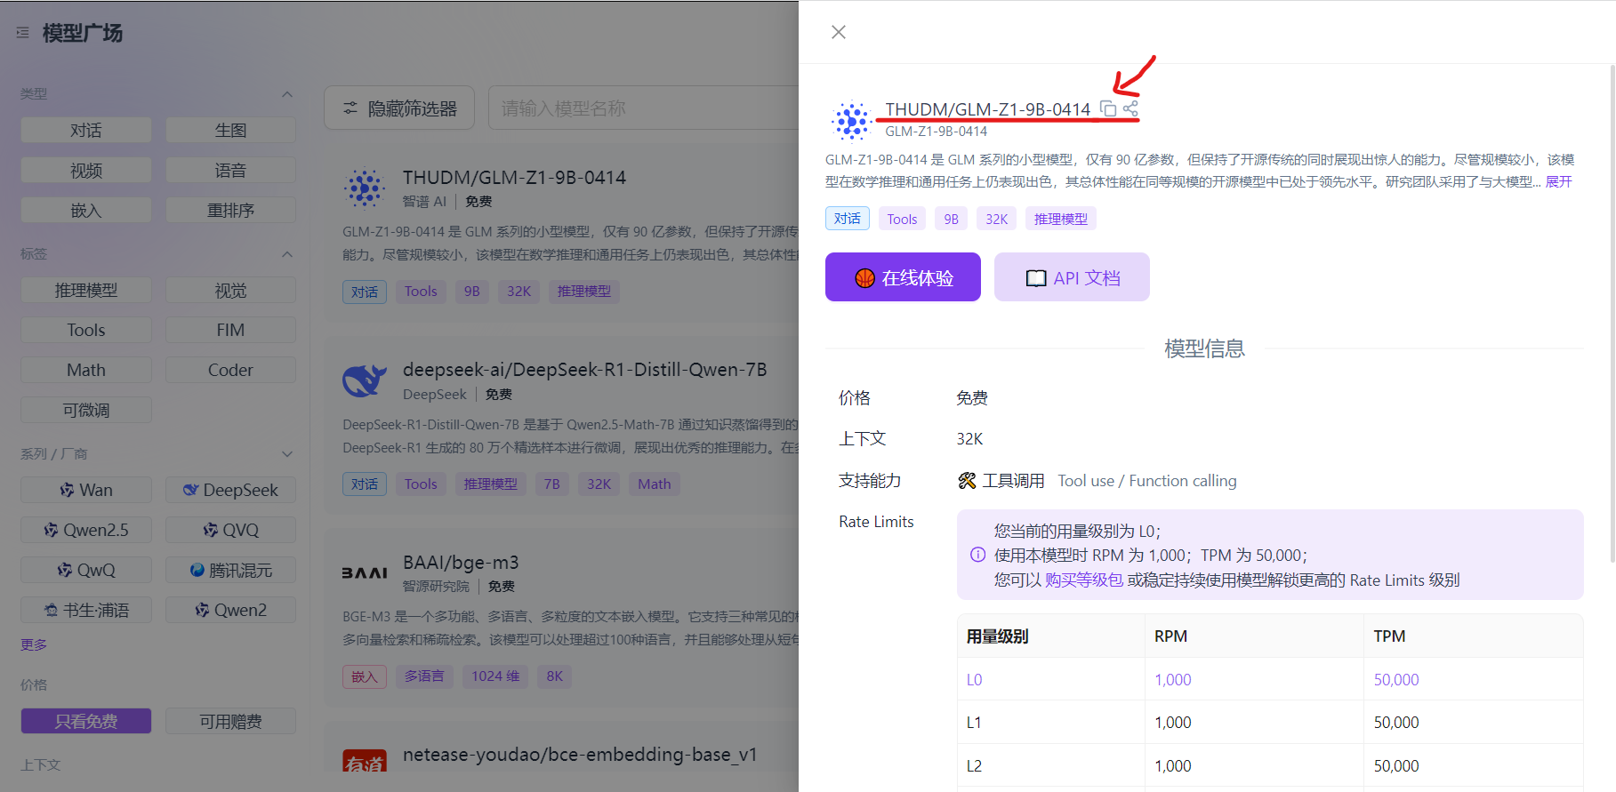
Task: Click 对话 tag in detail panel
Action: tap(847, 219)
